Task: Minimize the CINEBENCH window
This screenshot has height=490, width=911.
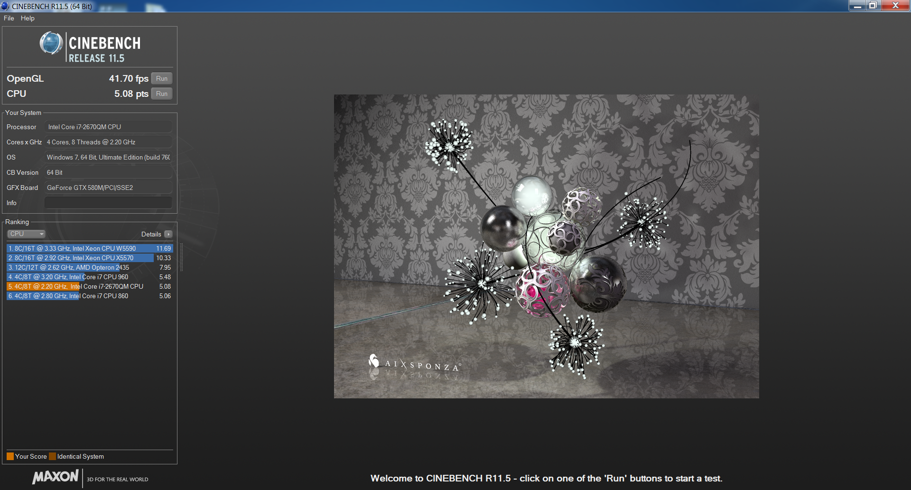Action: click(857, 6)
